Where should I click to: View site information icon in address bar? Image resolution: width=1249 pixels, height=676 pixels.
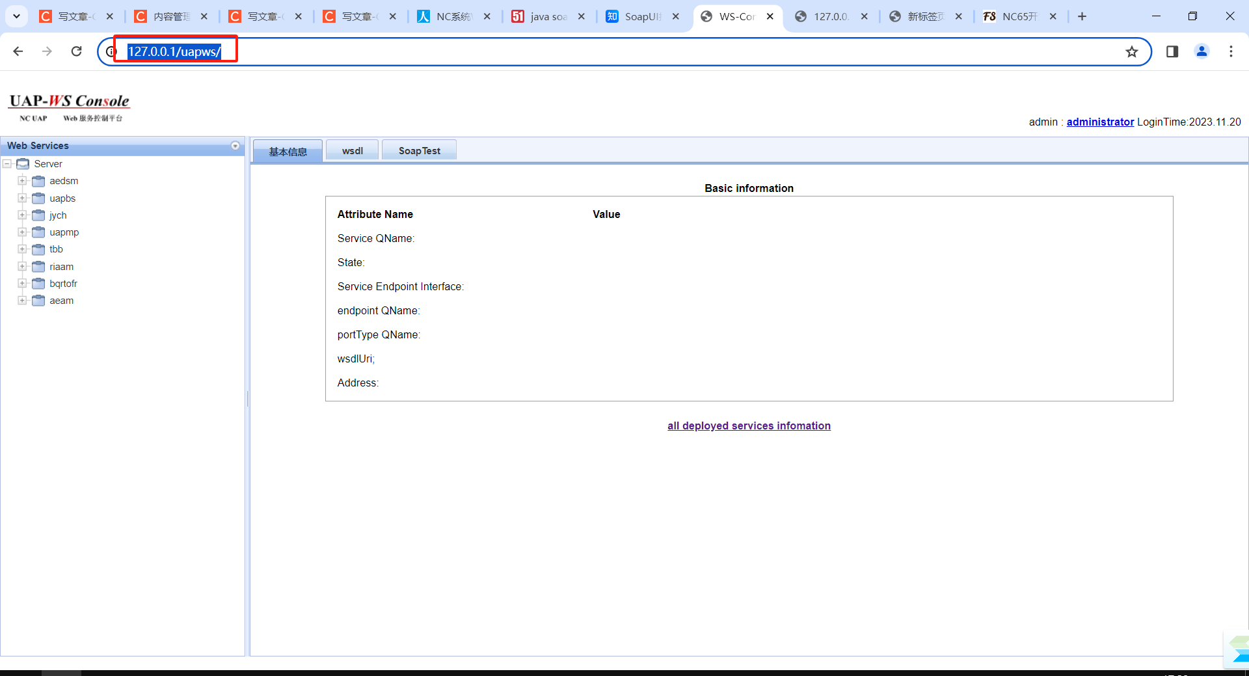[x=111, y=51]
